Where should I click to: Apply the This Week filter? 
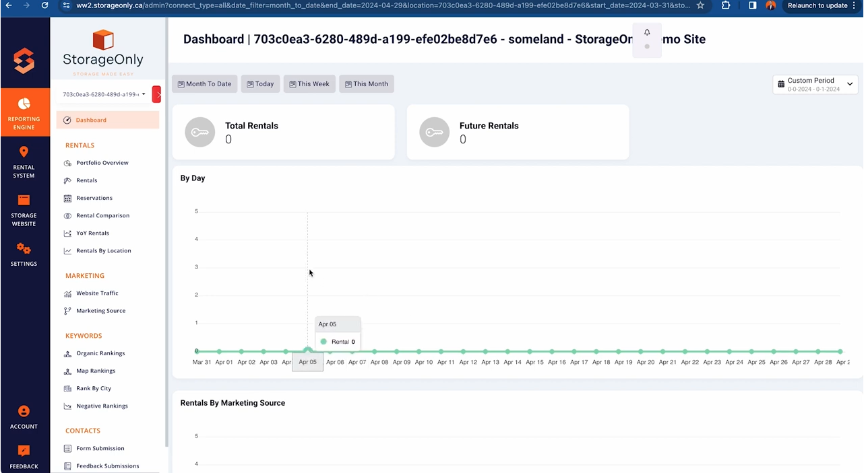[309, 84]
